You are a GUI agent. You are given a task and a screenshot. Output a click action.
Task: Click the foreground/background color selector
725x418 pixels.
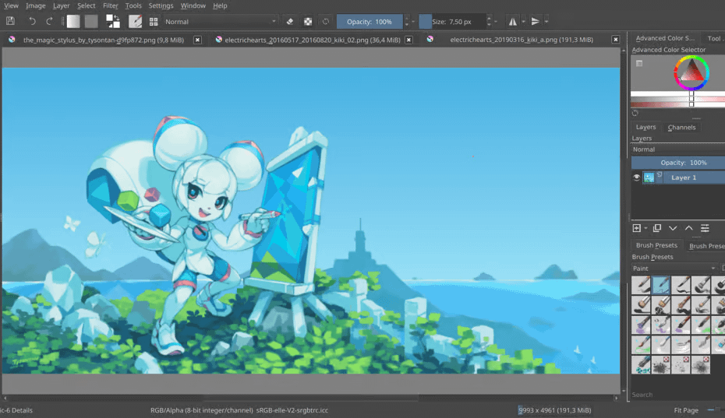point(113,21)
